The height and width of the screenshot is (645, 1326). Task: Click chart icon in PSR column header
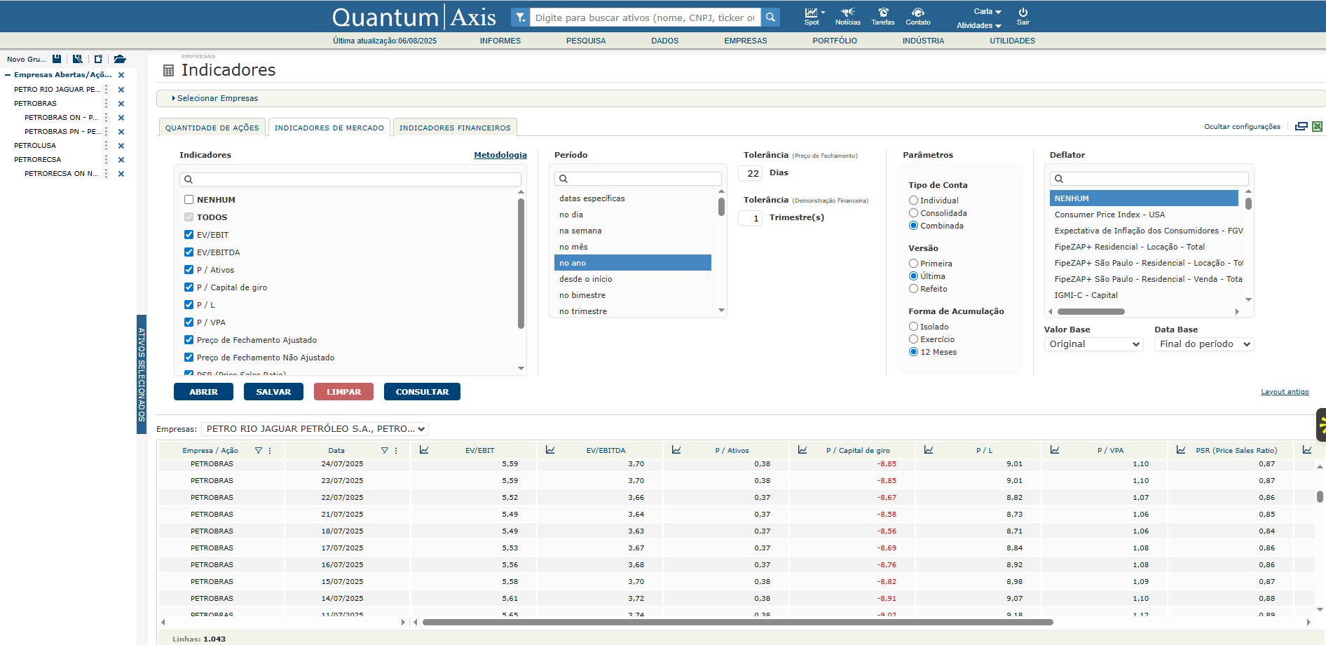pos(1181,449)
